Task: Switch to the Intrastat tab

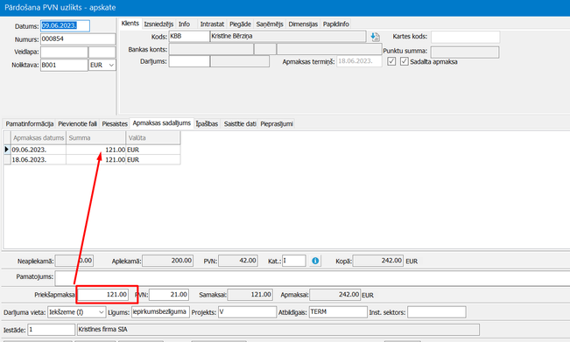Action: click(x=212, y=24)
